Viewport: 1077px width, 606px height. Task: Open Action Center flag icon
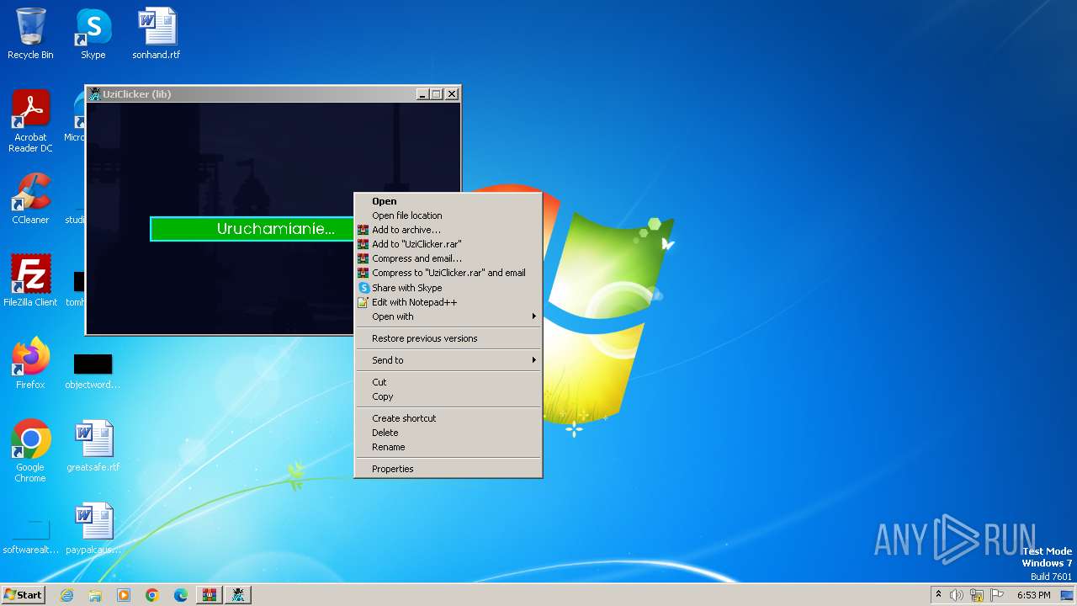click(x=997, y=595)
